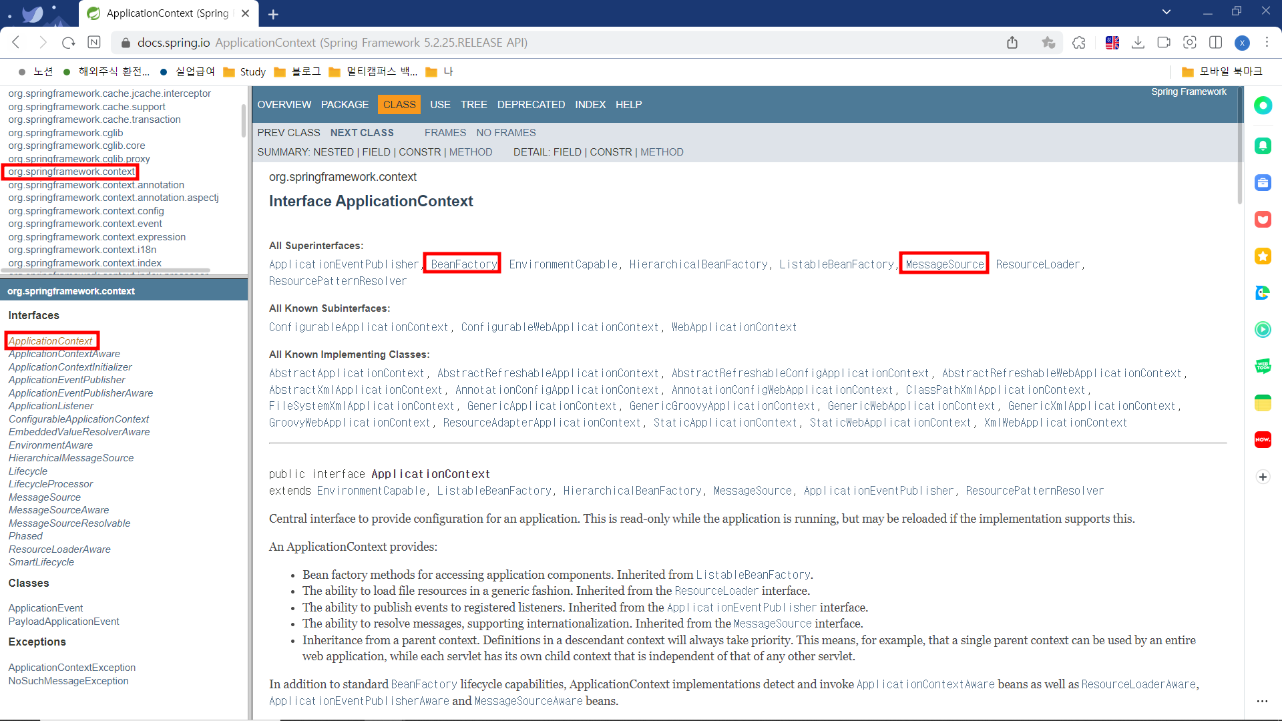This screenshot has width=1282, height=721.
Task: Open the 블로그 bookmarks folder
Action: pyautogui.click(x=298, y=71)
